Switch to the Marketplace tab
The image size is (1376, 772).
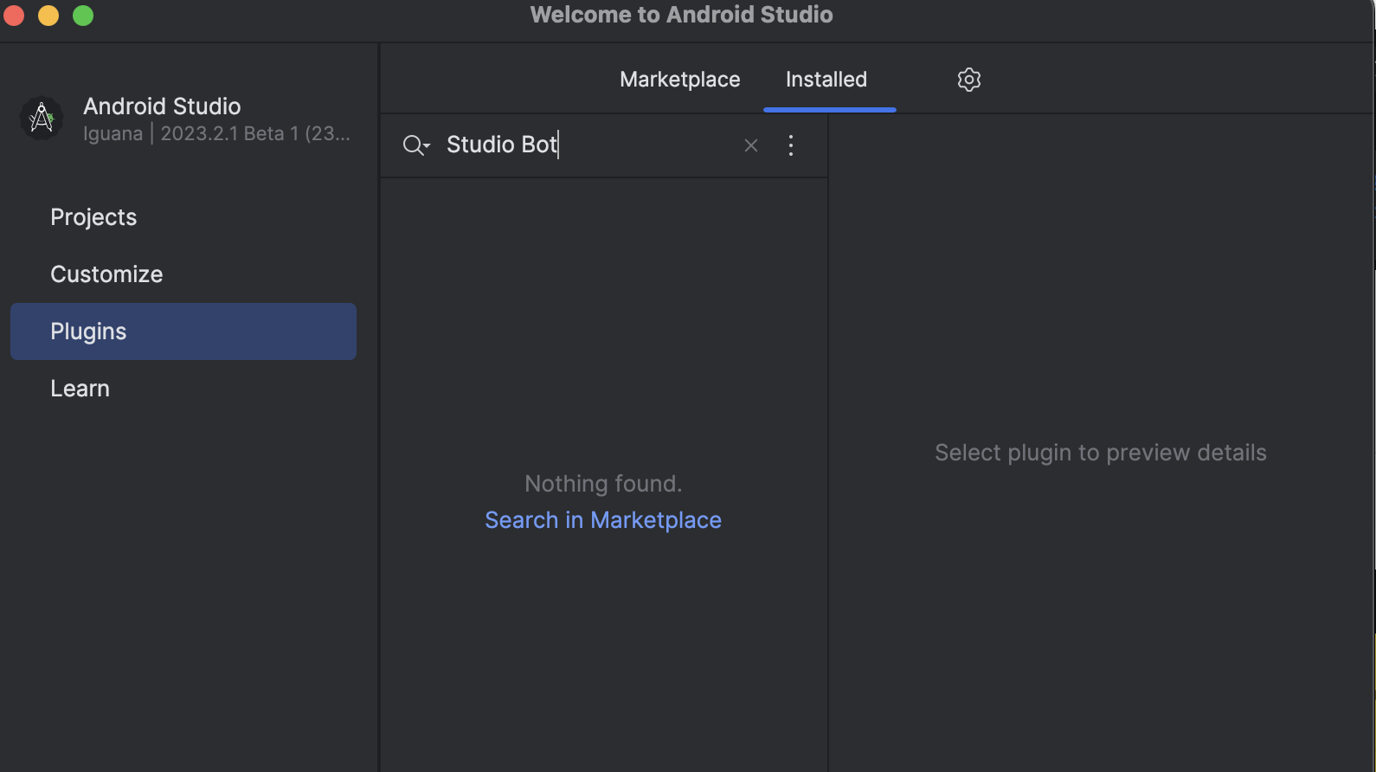click(679, 80)
